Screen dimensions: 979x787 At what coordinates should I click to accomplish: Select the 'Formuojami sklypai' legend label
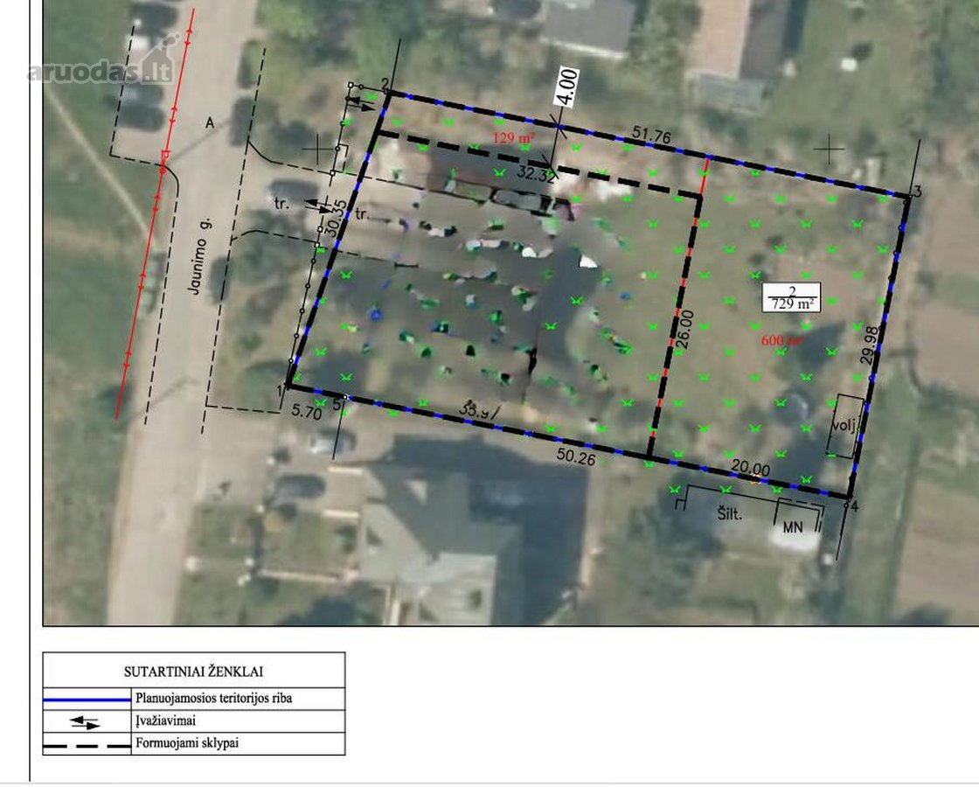pyautogui.click(x=187, y=743)
